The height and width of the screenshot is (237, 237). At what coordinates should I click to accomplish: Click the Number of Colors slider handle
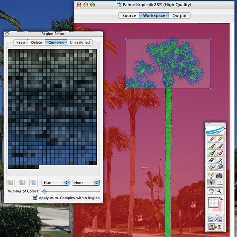pos(44,191)
